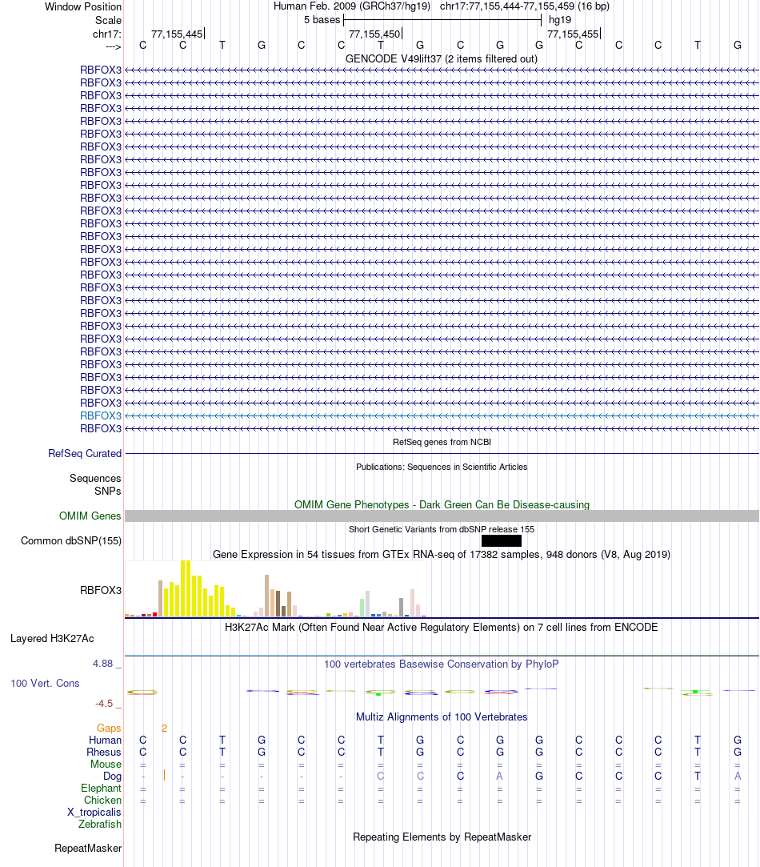Click the GENCODE V49lift37 track title
The width and height of the screenshot is (760, 867).
click(441, 58)
